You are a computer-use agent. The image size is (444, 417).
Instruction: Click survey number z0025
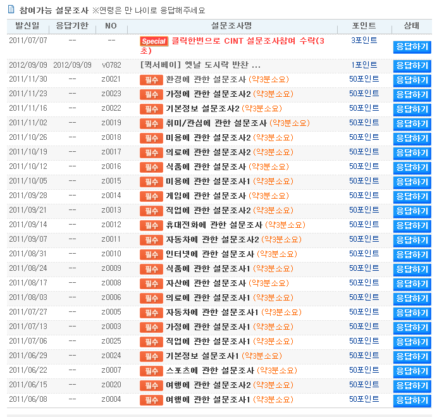(111, 341)
